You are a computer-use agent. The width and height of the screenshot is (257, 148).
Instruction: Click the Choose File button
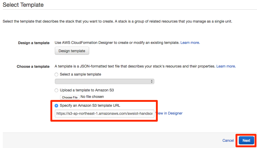[x=70, y=97]
